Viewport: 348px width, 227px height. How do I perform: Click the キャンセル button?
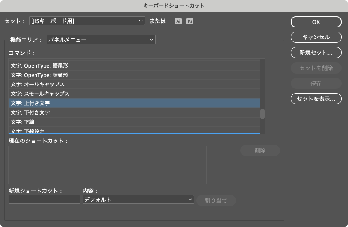(x=316, y=37)
